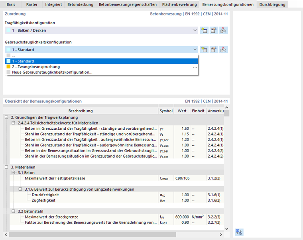
Task: Edit the Gebrauchstauglichkeitskonfiguration icon
Action: (x=214, y=50)
